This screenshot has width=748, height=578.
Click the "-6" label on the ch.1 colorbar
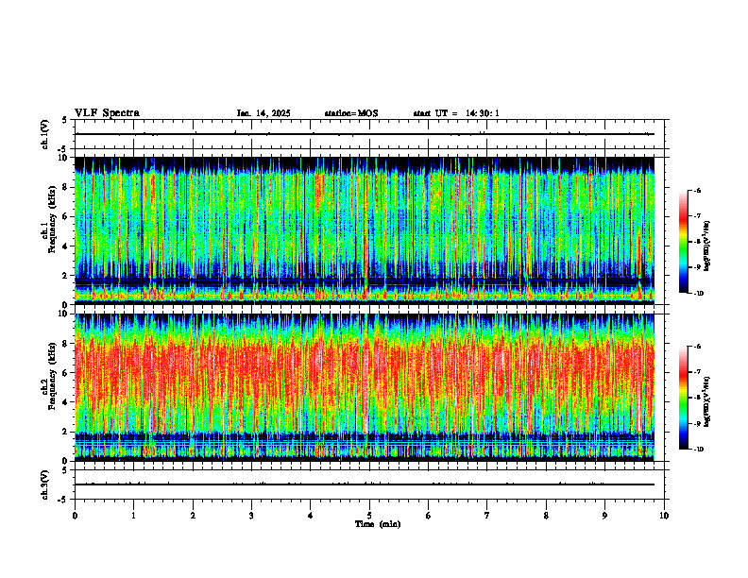[x=697, y=190]
